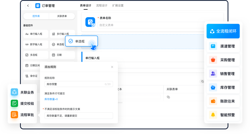Click the 账款往来 wallet icon

tap(213, 101)
